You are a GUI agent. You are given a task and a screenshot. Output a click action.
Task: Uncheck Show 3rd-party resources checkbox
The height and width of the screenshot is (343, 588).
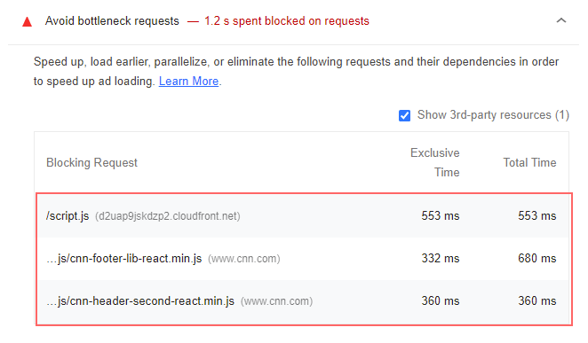point(404,115)
